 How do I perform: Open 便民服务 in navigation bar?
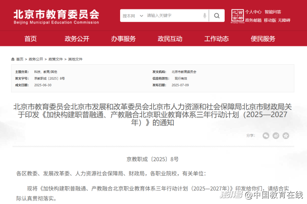(x=263, y=39)
